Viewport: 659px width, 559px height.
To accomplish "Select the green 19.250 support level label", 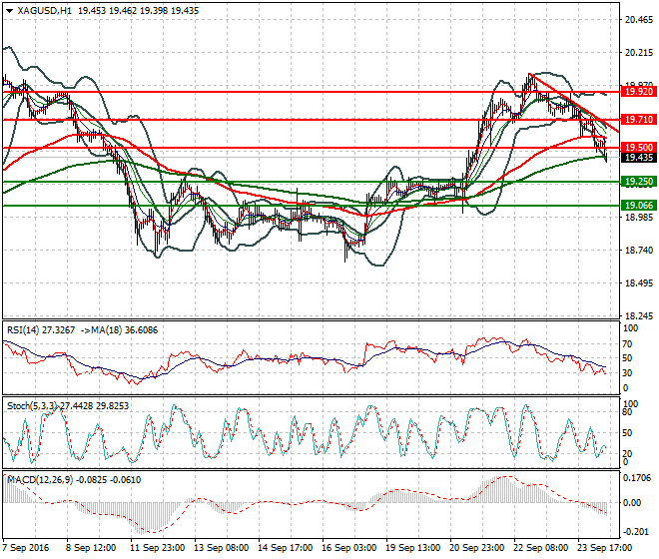I will click(639, 182).
